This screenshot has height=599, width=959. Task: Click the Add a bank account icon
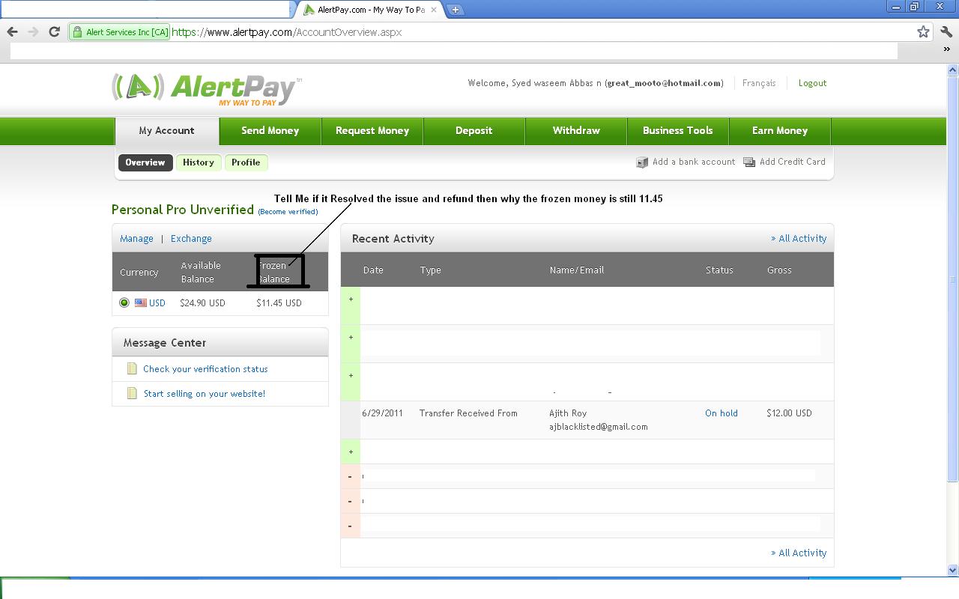tap(642, 162)
